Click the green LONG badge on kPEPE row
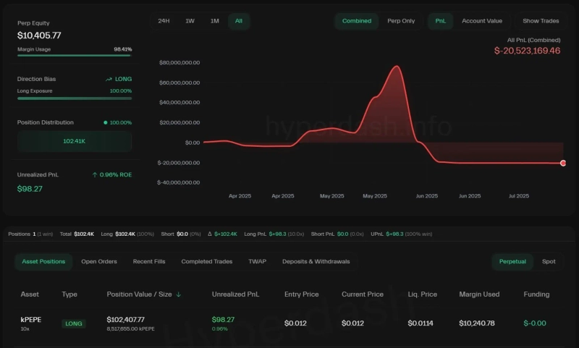Image resolution: width=579 pixels, height=348 pixels. coord(73,323)
